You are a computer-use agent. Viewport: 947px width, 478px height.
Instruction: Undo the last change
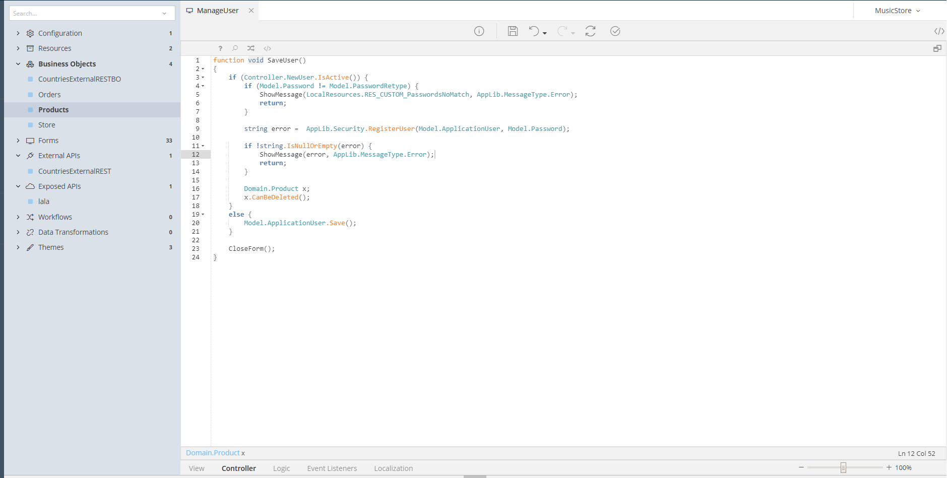coord(534,31)
